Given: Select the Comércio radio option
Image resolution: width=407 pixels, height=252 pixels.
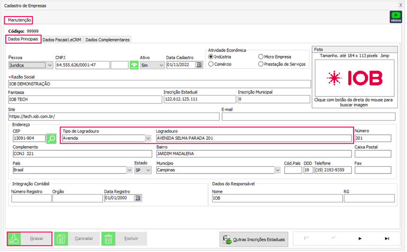Looking at the screenshot, I should click(x=211, y=64).
